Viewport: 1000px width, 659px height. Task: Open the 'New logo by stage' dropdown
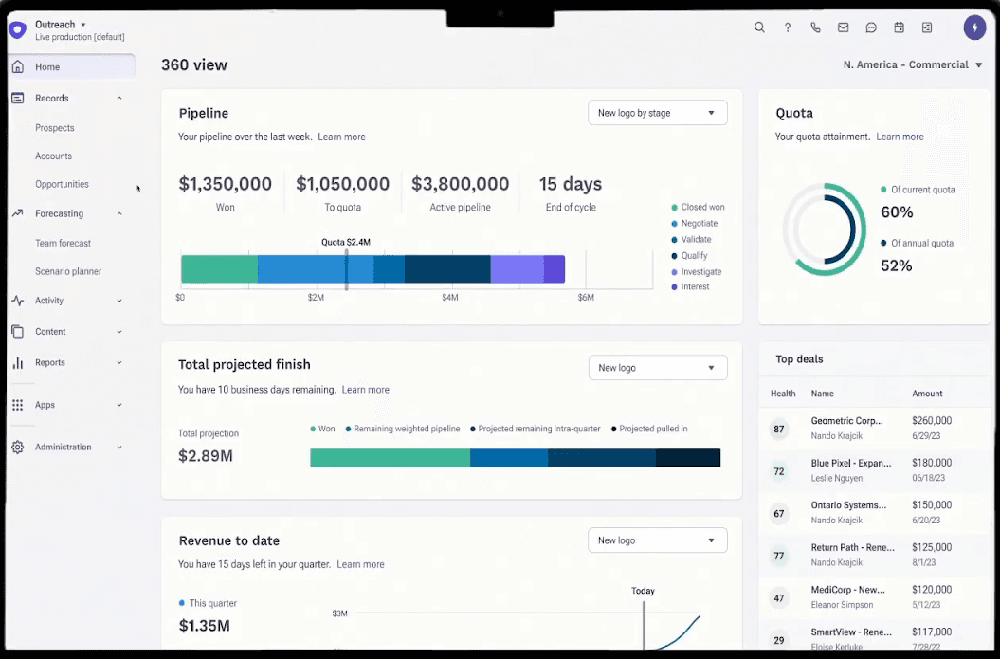tap(658, 112)
